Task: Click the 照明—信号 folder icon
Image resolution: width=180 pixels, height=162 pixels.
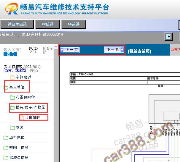Action: point(6,148)
